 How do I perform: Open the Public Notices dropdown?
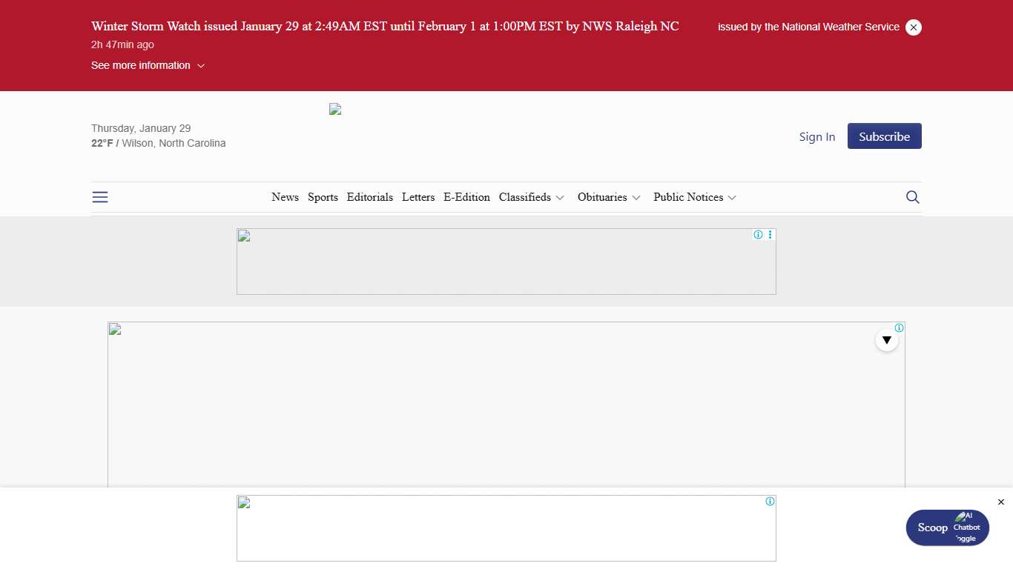[x=695, y=198]
